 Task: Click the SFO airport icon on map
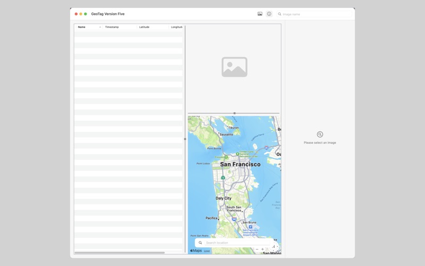[250, 227]
